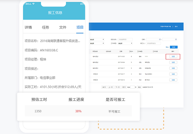Click the 上一页 previous page button
The width and height of the screenshot is (193, 134).
pyautogui.click(x=111, y=87)
